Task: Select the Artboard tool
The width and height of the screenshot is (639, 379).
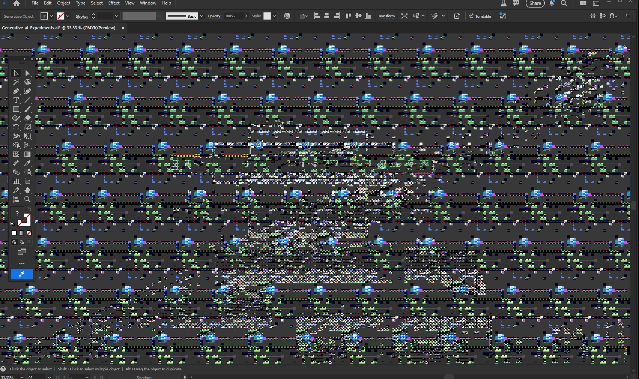Action: (27, 181)
